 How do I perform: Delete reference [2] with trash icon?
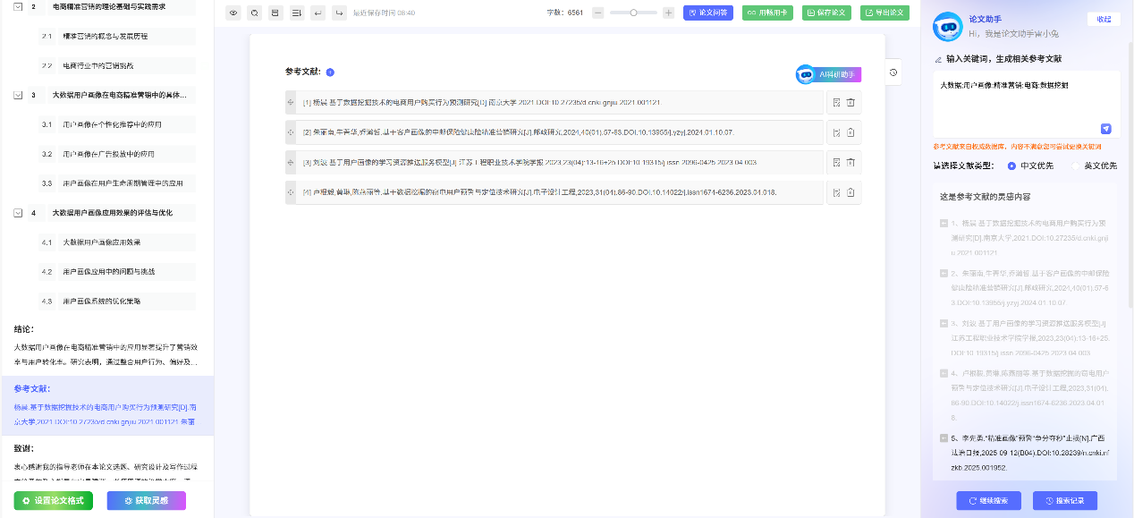851,132
